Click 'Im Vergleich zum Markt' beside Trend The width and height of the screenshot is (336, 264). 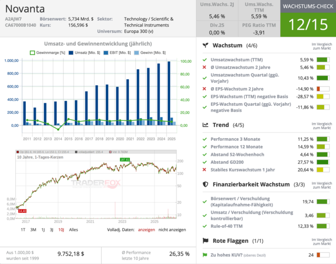pos(322,126)
